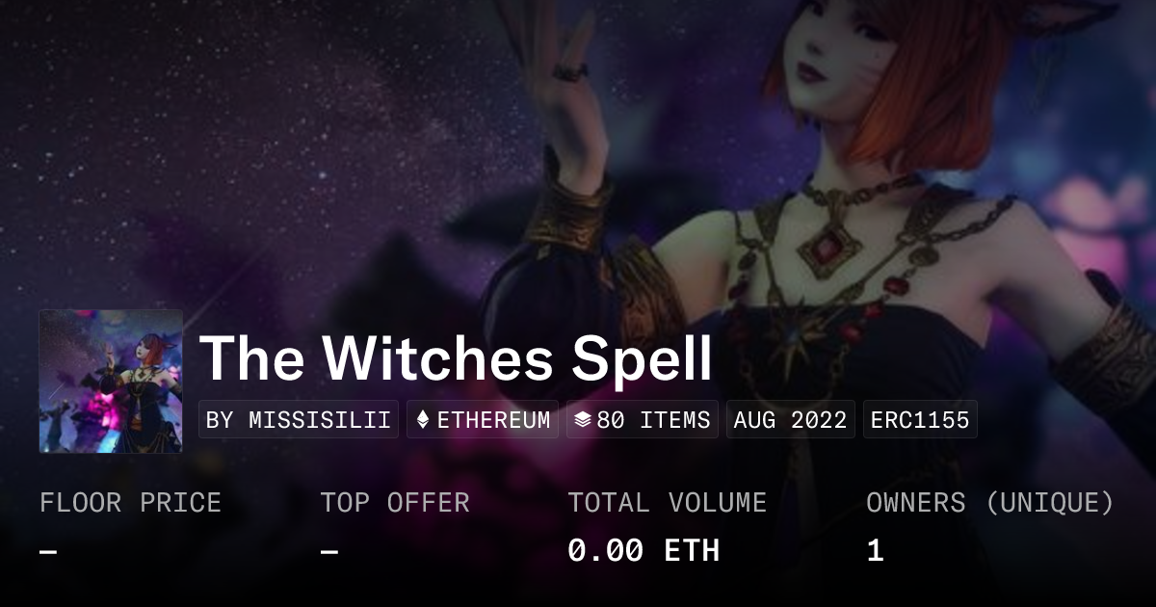The width and height of the screenshot is (1156, 607).
Task: Click the stacked layers items icon
Action: pos(582,420)
